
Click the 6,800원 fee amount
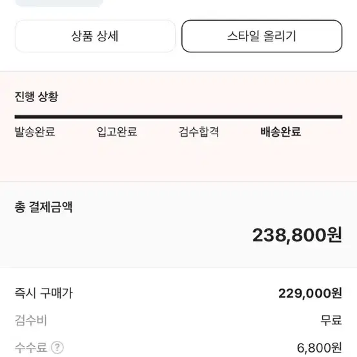coord(320,348)
